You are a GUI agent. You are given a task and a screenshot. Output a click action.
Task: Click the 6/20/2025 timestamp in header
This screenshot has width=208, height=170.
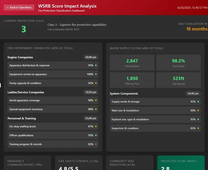tap(192, 8)
